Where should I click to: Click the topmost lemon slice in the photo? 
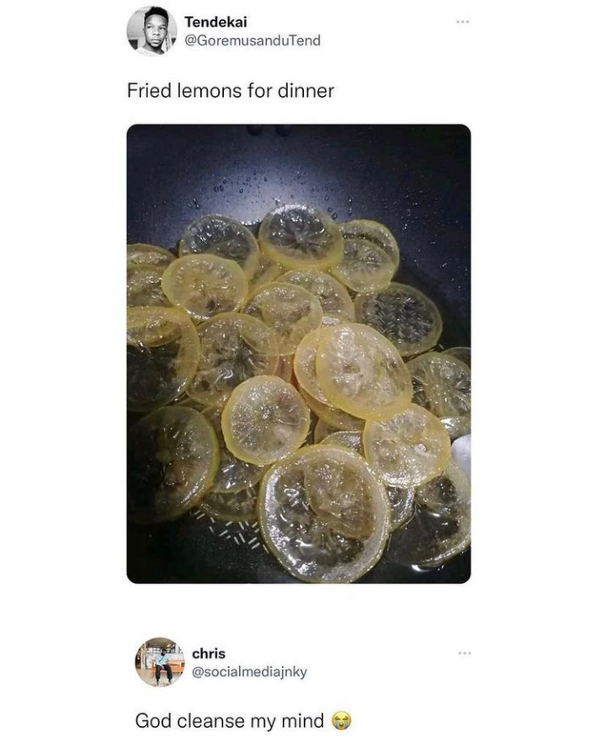(301, 236)
